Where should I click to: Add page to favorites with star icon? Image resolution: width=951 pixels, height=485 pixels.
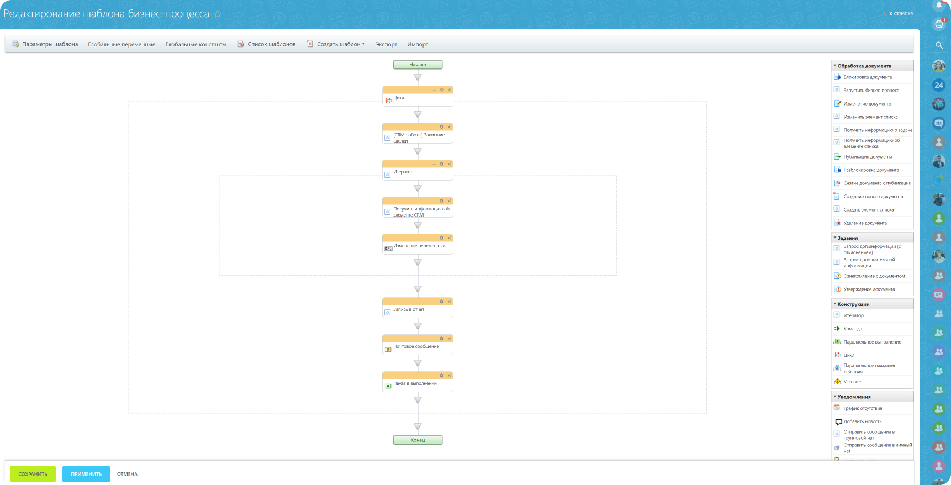pos(218,14)
